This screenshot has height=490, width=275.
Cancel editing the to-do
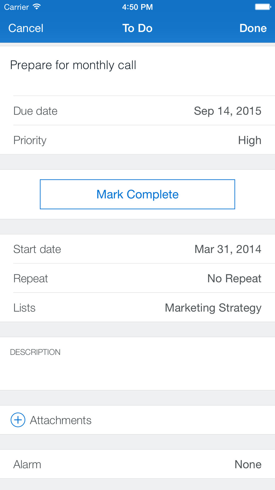pyautogui.click(x=26, y=28)
